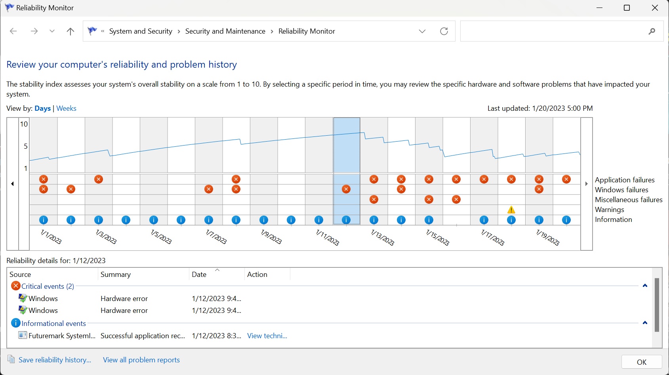This screenshot has height=375, width=669.
Task: Select the warning triangle on 1/18/2023
Action: tap(511, 210)
